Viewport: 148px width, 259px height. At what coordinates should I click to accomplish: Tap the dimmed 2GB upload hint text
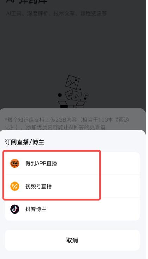coord(67,123)
